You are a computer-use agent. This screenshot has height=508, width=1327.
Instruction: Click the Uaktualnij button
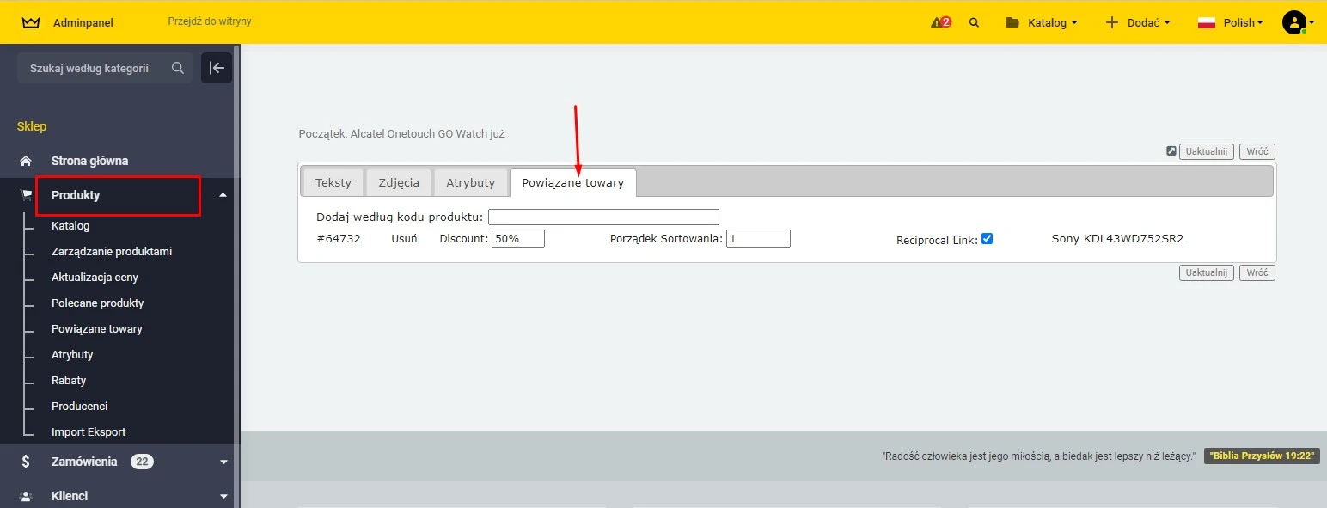pyautogui.click(x=1206, y=150)
